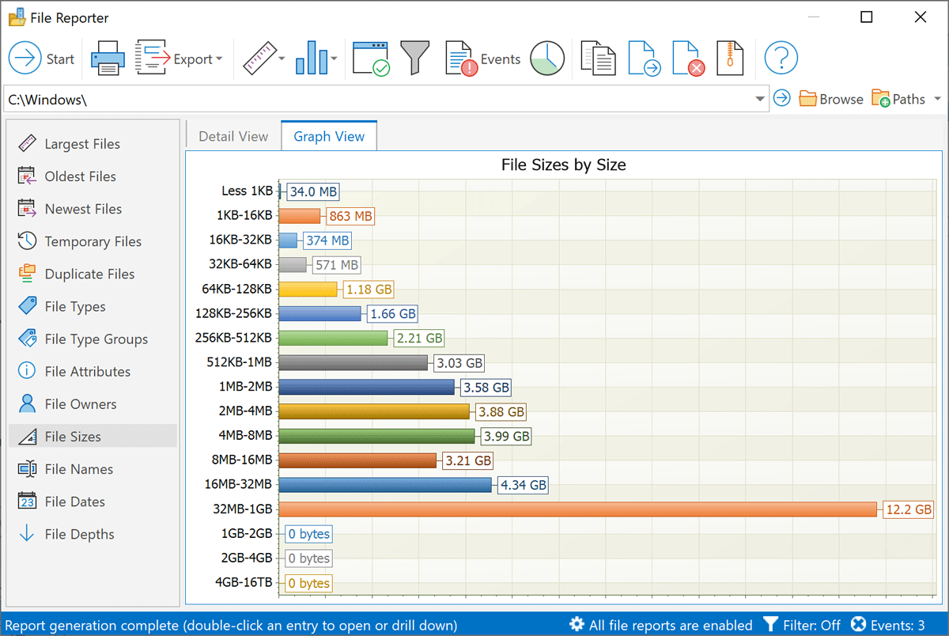The width and height of the screenshot is (949, 636).
Task: Click the 12.2 GB value label
Action: tap(909, 509)
